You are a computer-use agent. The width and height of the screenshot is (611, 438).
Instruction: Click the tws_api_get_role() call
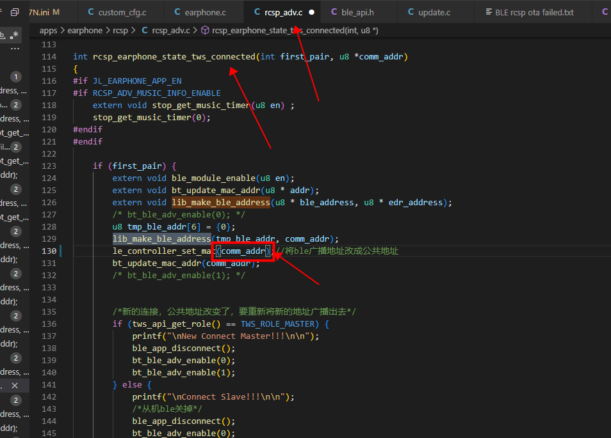(x=177, y=324)
